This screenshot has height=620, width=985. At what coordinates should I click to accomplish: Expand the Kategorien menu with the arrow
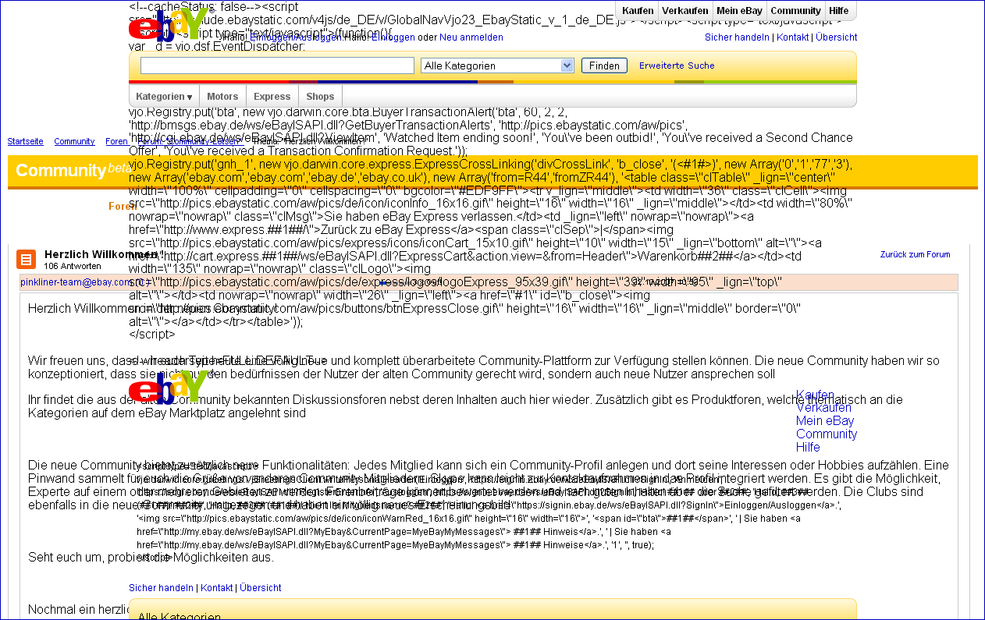pos(164,97)
